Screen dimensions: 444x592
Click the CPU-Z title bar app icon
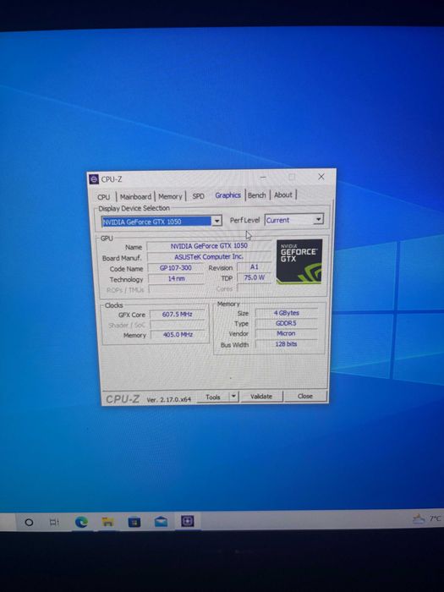coord(94,179)
